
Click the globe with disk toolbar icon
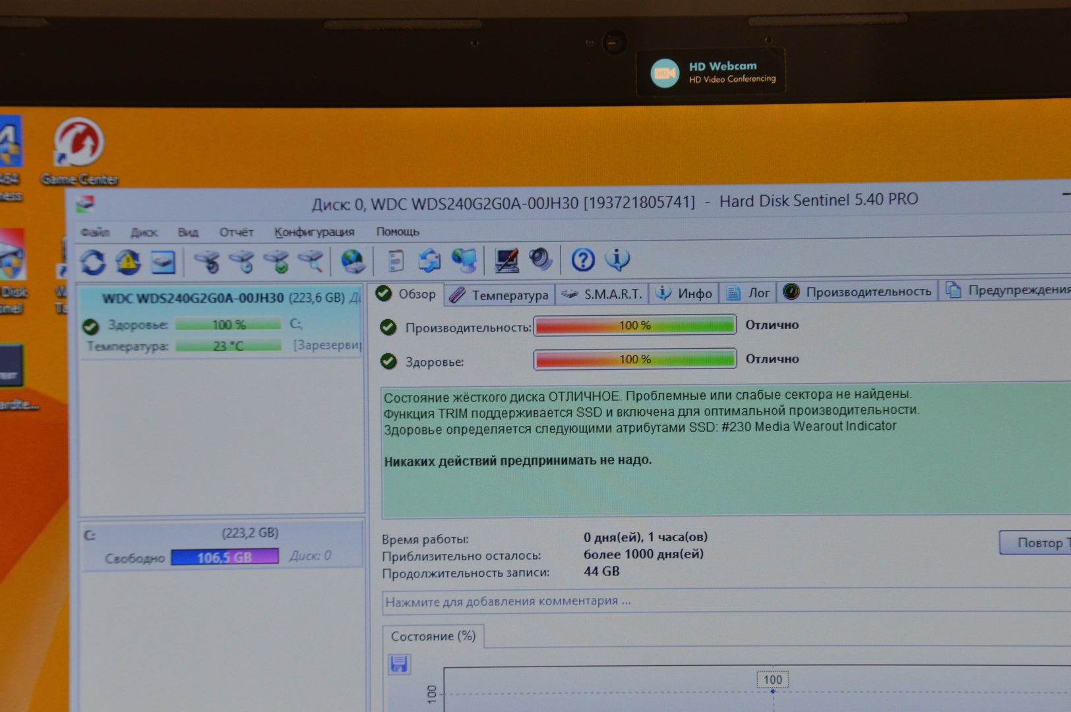click(x=353, y=261)
